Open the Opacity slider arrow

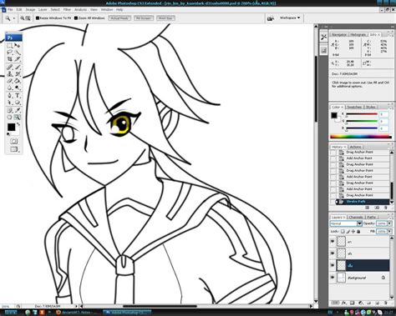pos(389,223)
